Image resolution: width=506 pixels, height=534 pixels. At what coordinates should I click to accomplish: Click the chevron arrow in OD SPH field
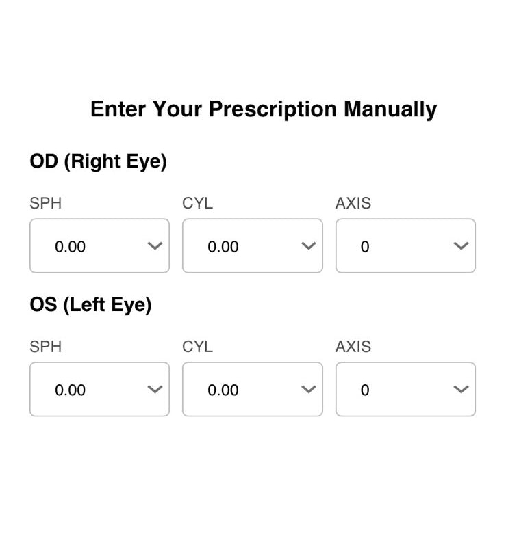pyautogui.click(x=155, y=246)
